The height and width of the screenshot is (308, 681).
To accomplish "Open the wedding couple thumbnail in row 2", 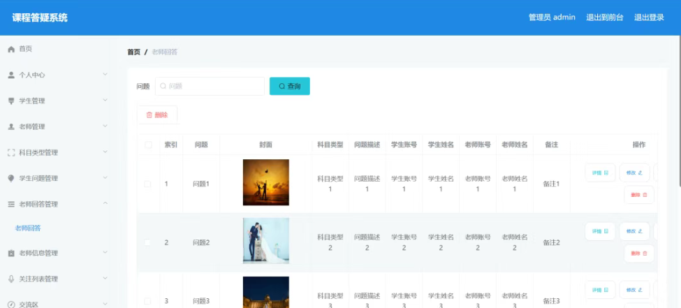I will 266,241.
